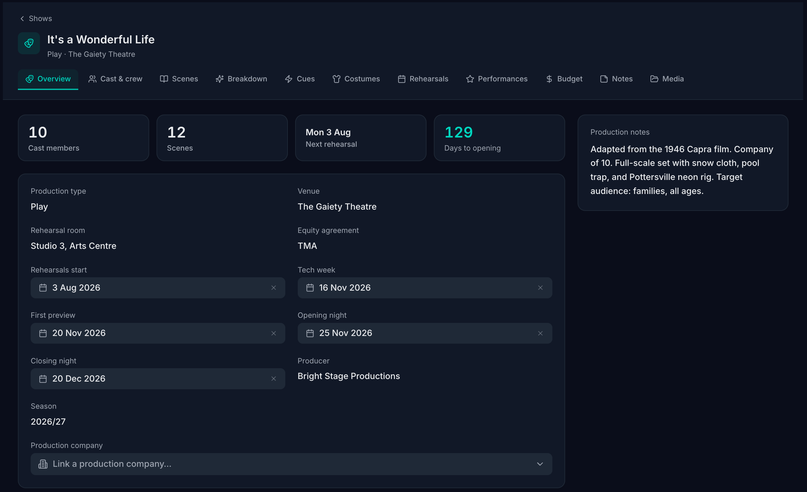Click calendar icon in Opening night field
Viewport: 807px width, 492px height.
(x=310, y=333)
